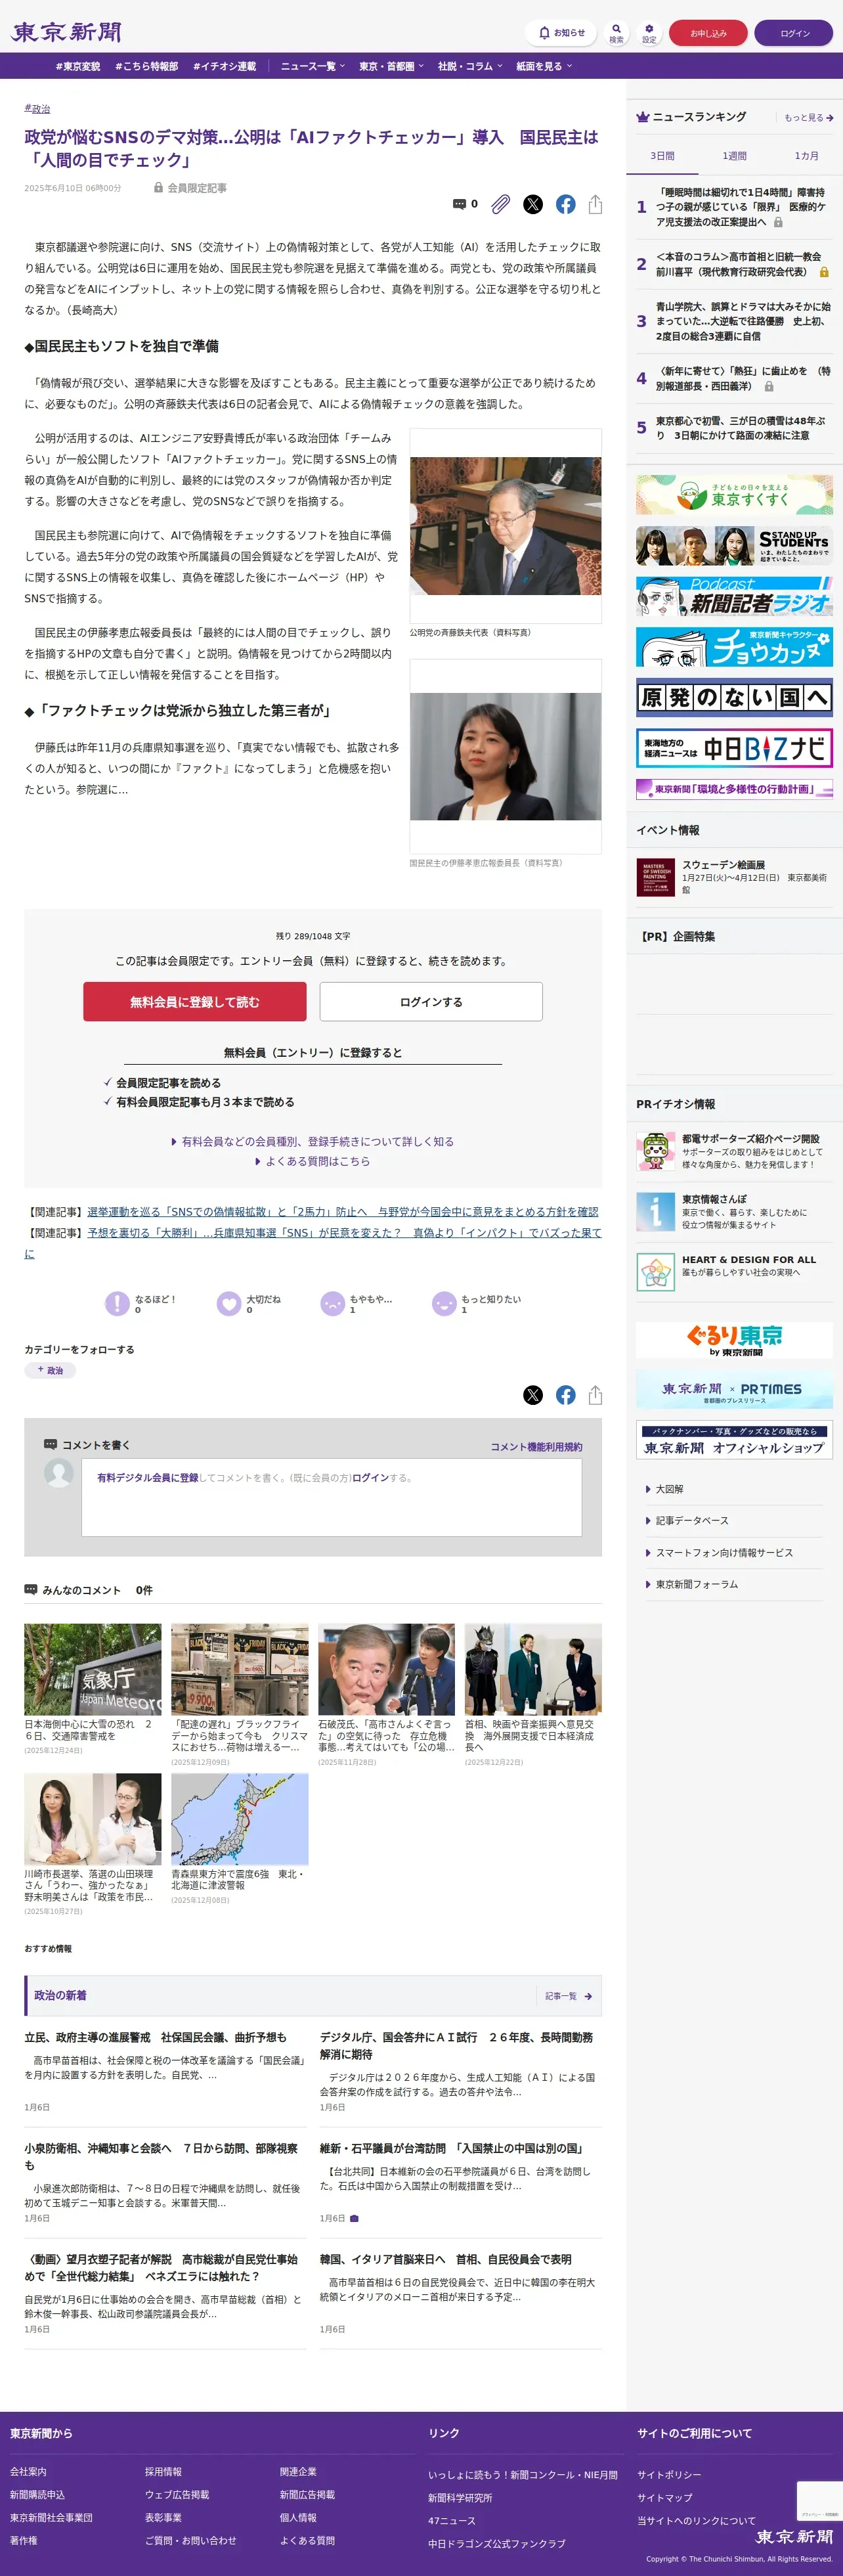The image size is (843, 2576).
Task: Select the 1週間 ranking tab
Action: click(735, 156)
